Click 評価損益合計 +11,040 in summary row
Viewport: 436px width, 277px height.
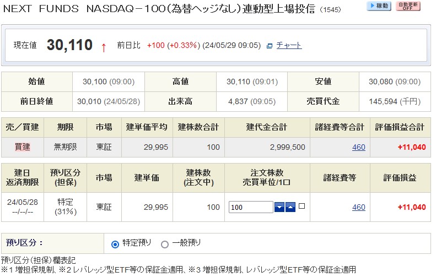[412, 147]
